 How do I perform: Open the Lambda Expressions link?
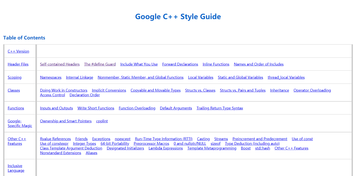coord(166,148)
